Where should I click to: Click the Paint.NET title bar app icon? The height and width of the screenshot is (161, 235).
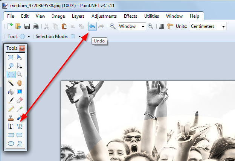[x=5, y=6]
